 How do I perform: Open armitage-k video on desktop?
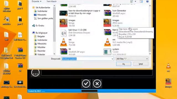[7, 84]
